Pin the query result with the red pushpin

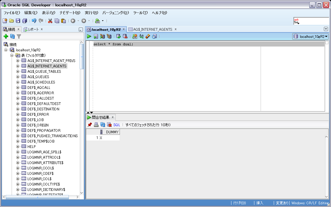(90, 125)
